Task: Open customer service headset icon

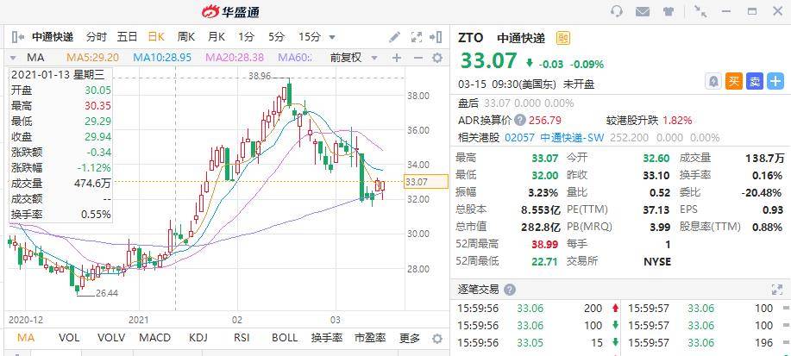Action: coord(617,11)
